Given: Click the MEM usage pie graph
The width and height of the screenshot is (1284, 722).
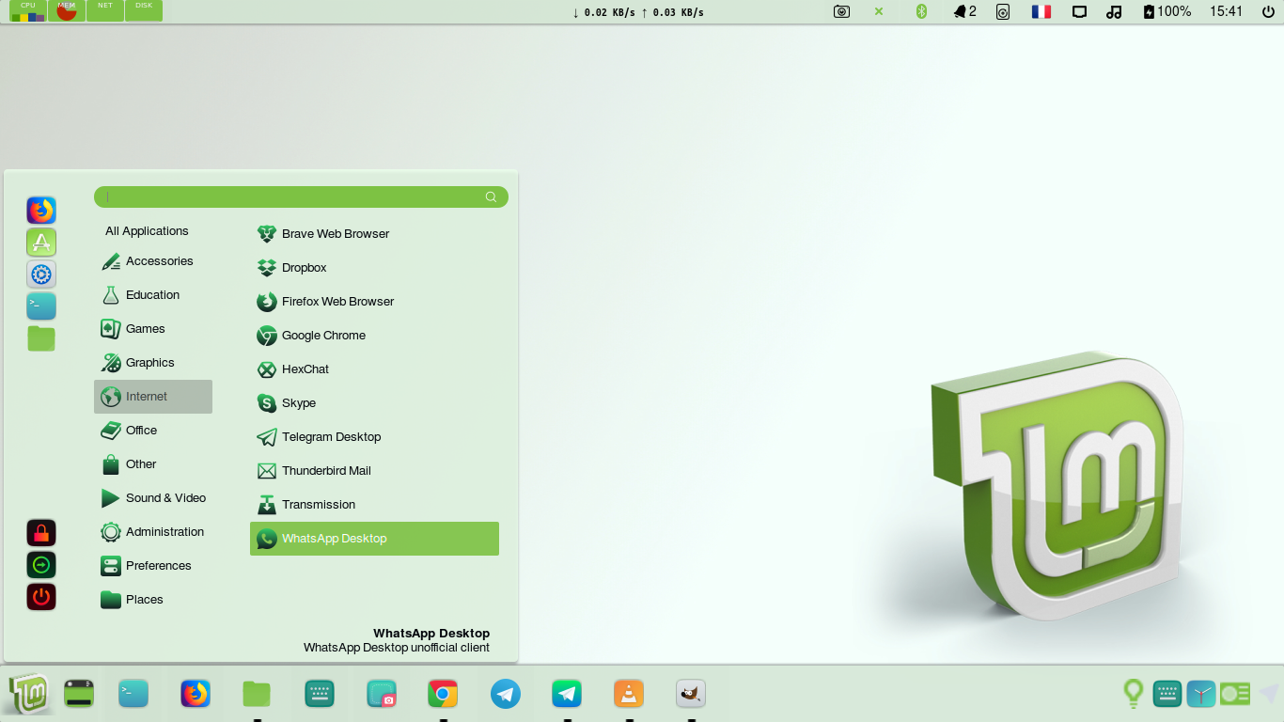Looking at the screenshot, I should pyautogui.click(x=67, y=11).
